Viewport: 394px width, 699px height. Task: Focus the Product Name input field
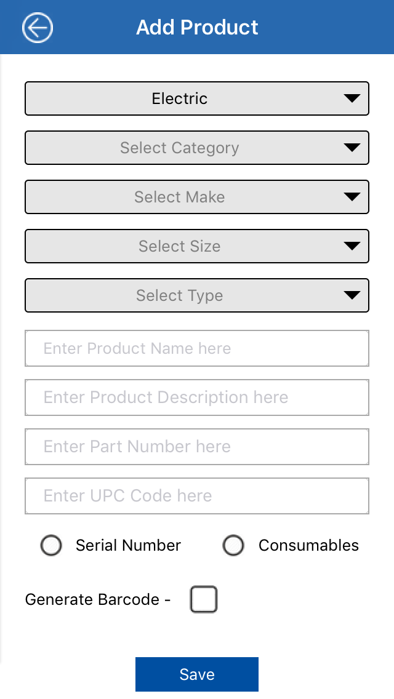point(197,348)
